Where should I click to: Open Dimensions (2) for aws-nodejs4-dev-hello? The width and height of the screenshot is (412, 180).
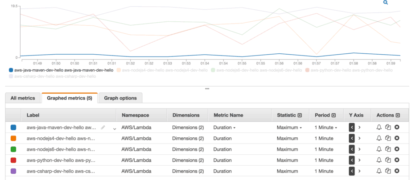(188, 138)
